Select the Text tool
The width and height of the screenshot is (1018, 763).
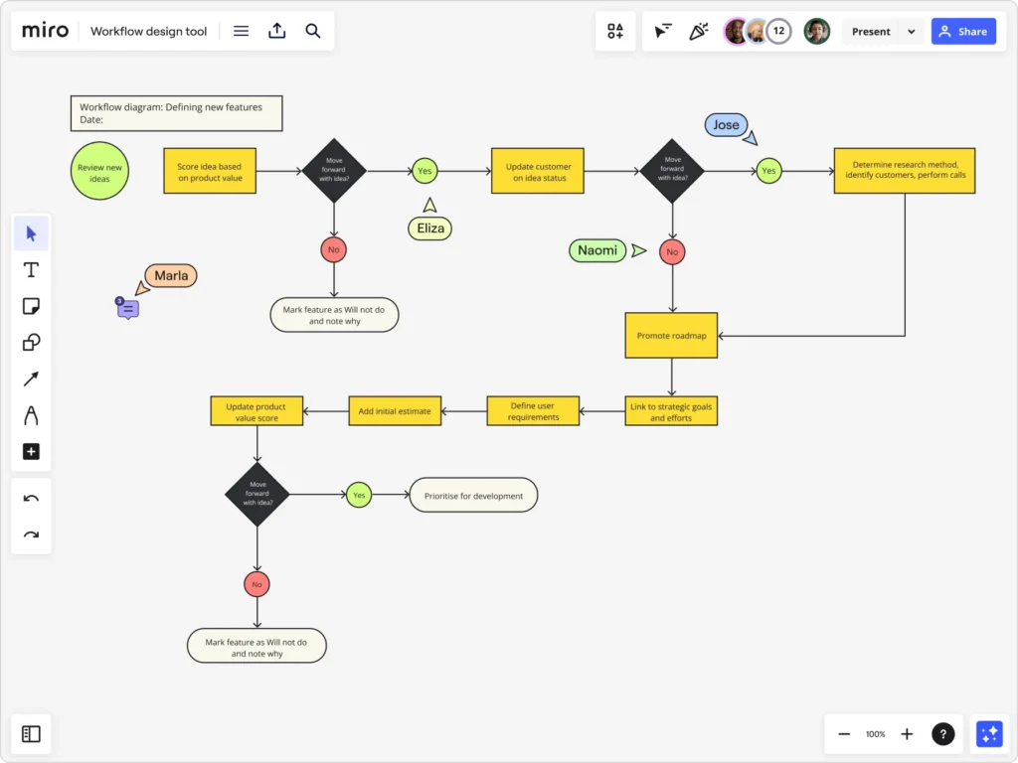(x=31, y=270)
